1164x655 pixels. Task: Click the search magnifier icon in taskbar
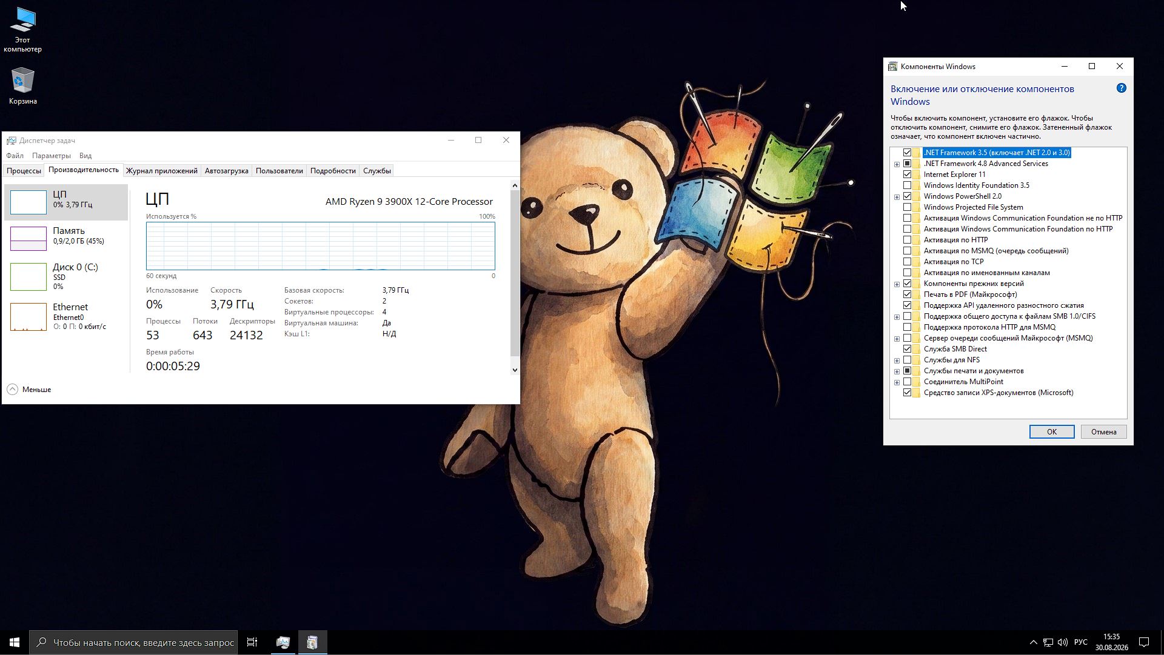[41, 642]
